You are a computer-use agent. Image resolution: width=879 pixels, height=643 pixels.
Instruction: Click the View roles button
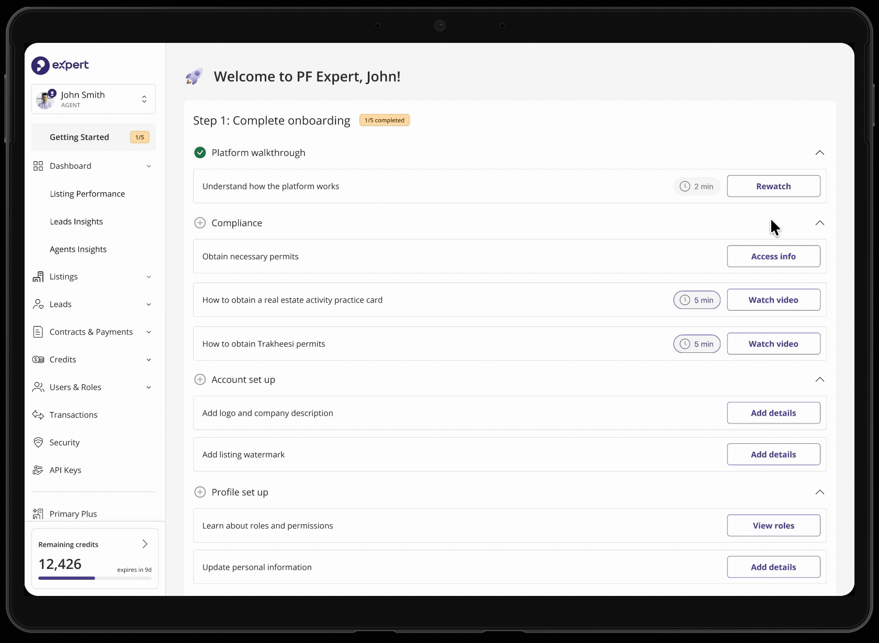773,525
